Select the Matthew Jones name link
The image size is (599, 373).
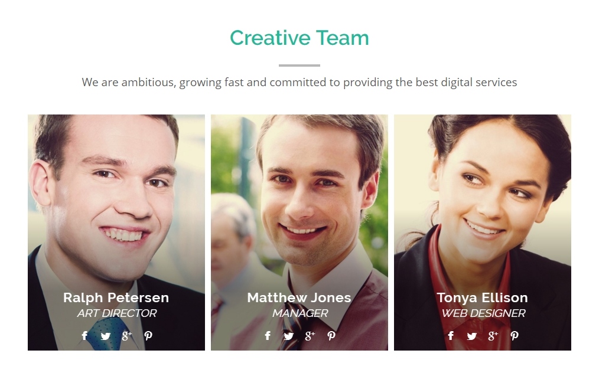click(x=299, y=297)
